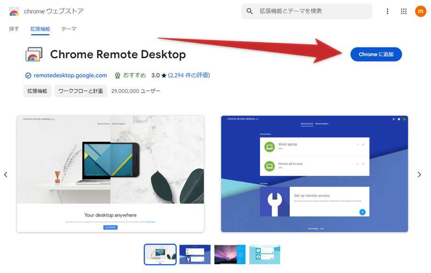Show the previous screenshot with left chevron
Viewport: 431px width, 273px height.
coord(6,175)
